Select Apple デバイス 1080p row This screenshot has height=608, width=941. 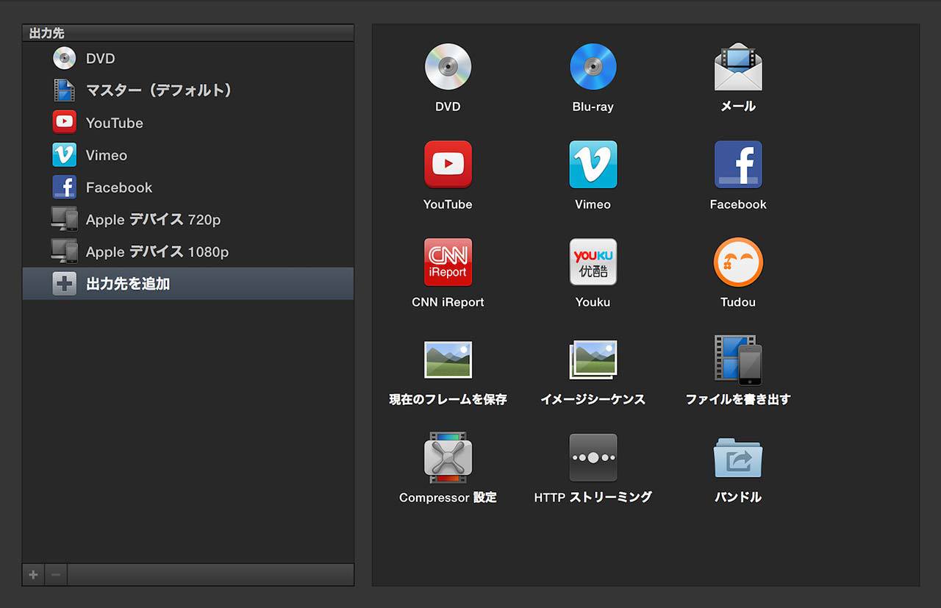point(188,251)
